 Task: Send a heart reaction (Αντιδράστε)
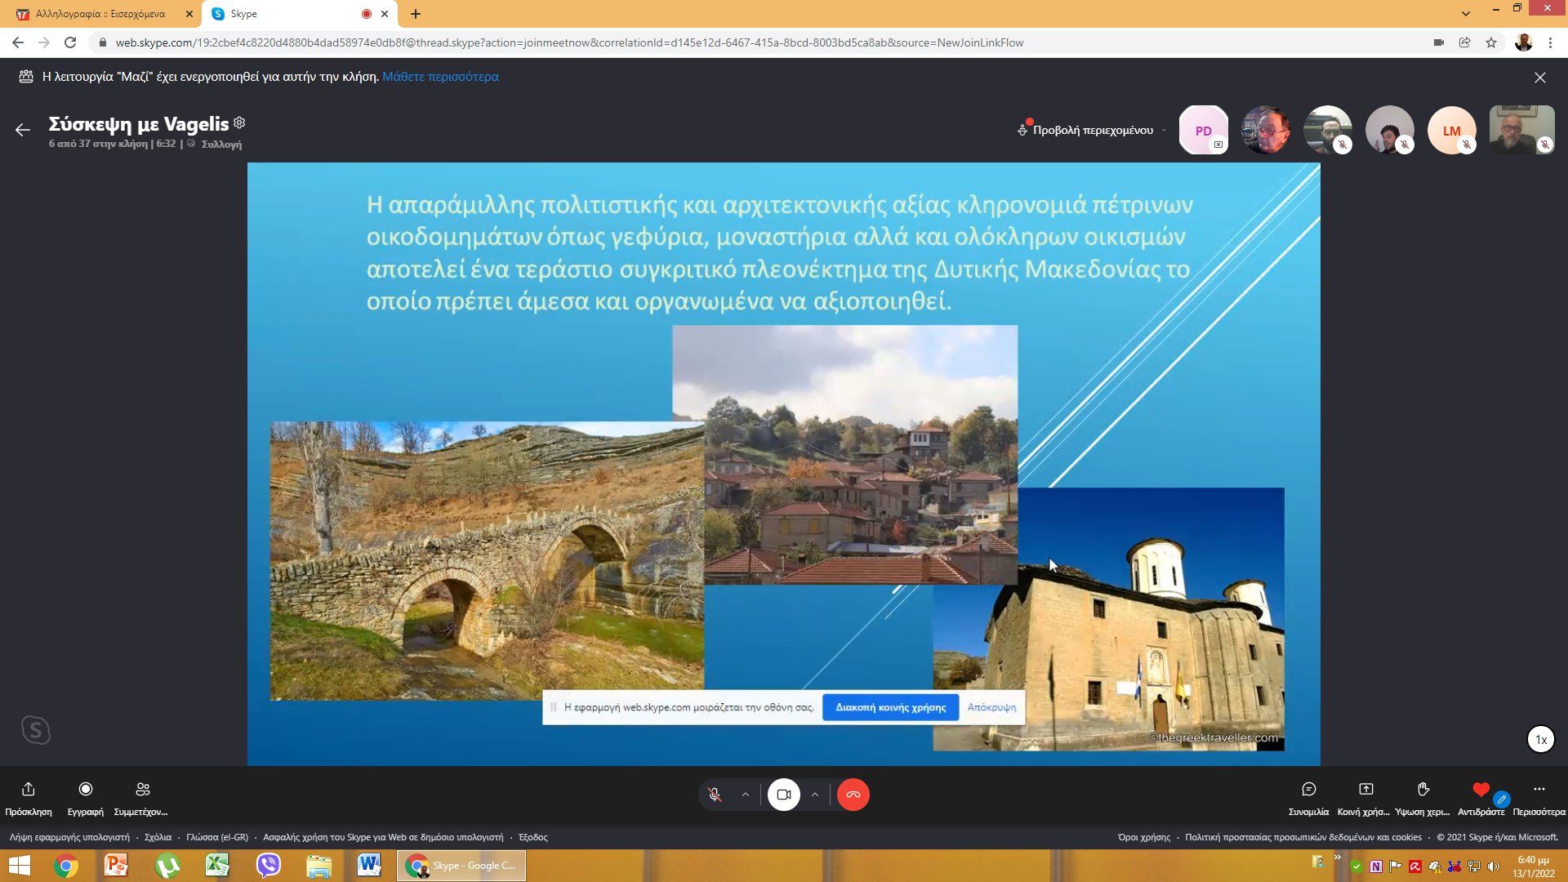pyautogui.click(x=1480, y=790)
